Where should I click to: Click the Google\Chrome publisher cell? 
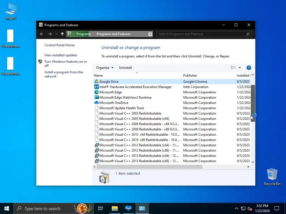(x=195, y=82)
